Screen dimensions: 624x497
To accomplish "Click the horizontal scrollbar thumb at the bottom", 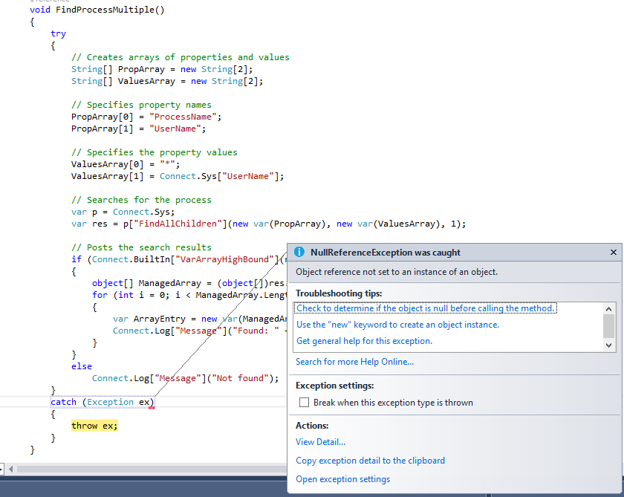I will tap(149, 470).
